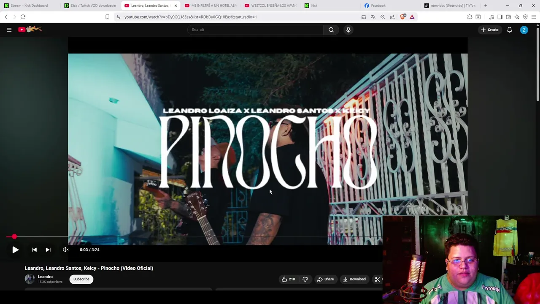The height and width of the screenshot is (304, 540).
Task: Play the Pinocho video
Action: point(15,250)
